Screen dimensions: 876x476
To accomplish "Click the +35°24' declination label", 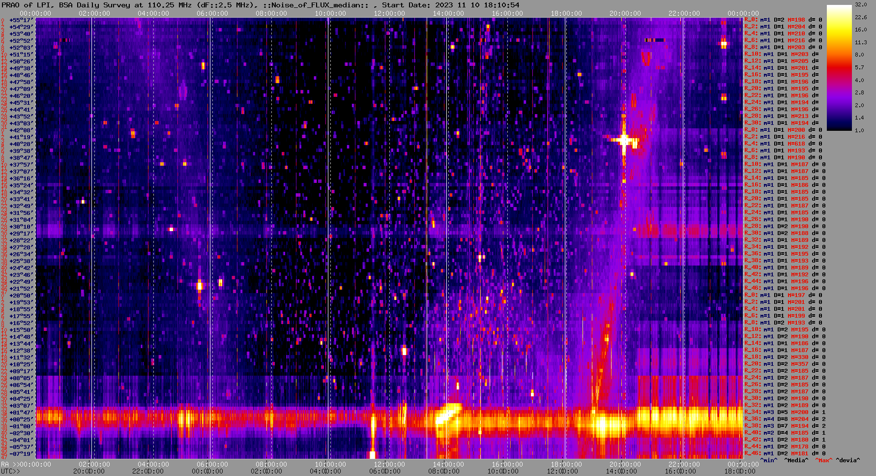I will 21,185.
